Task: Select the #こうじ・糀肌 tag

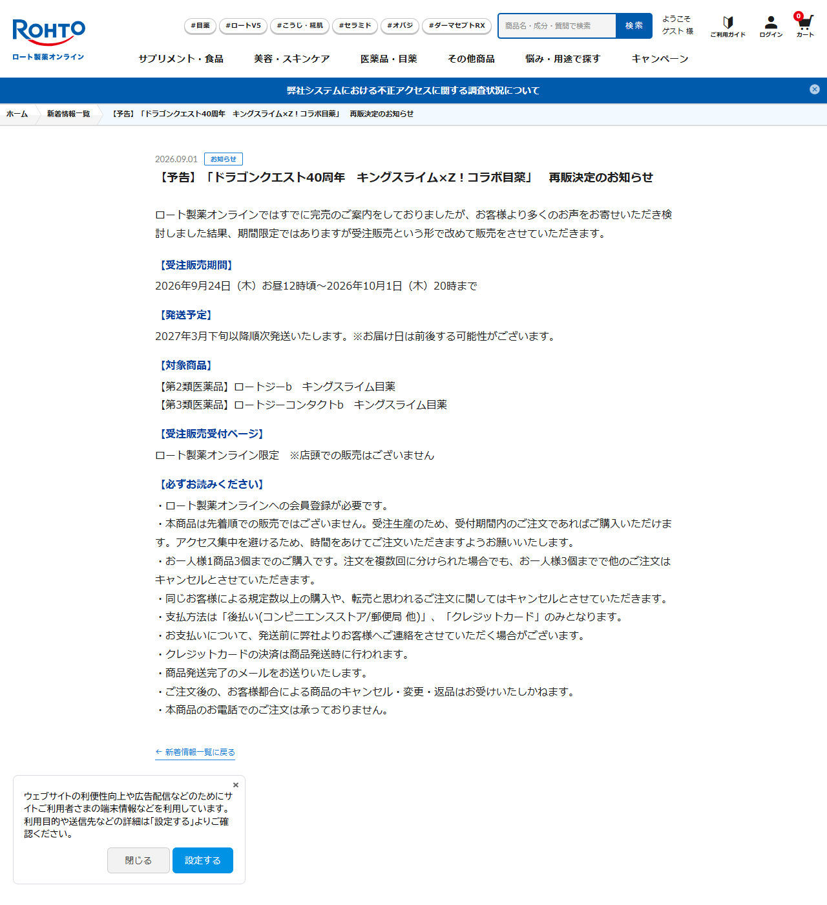Action: (x=300, y=26)
